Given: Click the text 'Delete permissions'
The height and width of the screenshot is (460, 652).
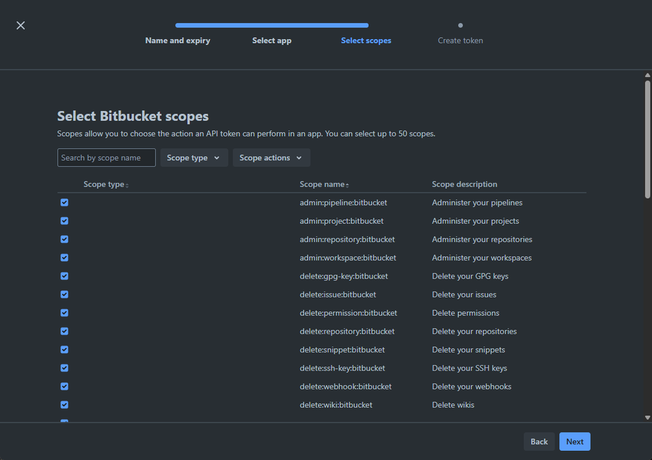Looking at the screenshot, I should (x=465, y=313).
